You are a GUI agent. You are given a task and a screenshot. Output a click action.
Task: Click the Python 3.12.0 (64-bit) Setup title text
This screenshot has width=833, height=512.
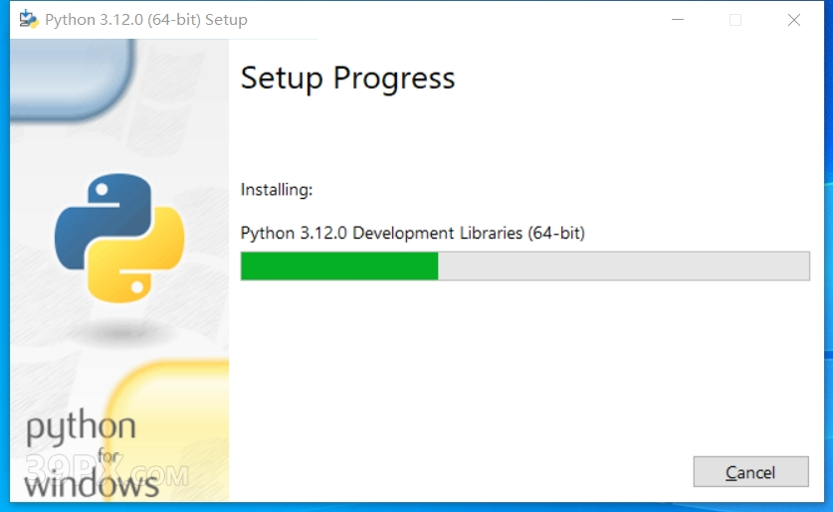[x=146, y=20]
